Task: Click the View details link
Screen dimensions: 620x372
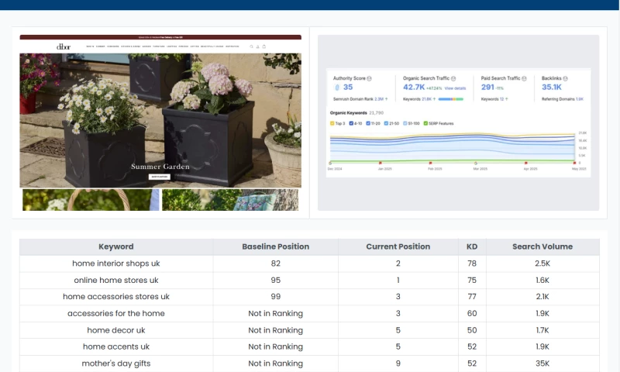Action: point(455,88)
